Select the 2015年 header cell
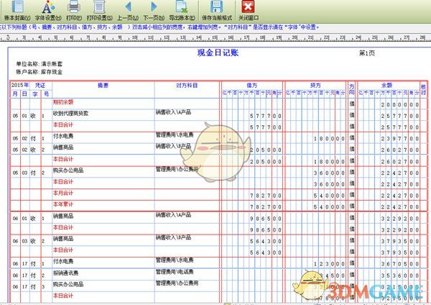 pos(20,86)
